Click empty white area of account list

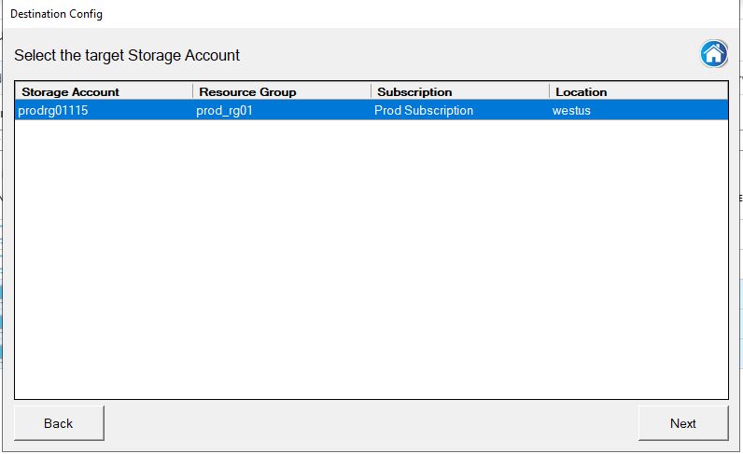[371, 258]
